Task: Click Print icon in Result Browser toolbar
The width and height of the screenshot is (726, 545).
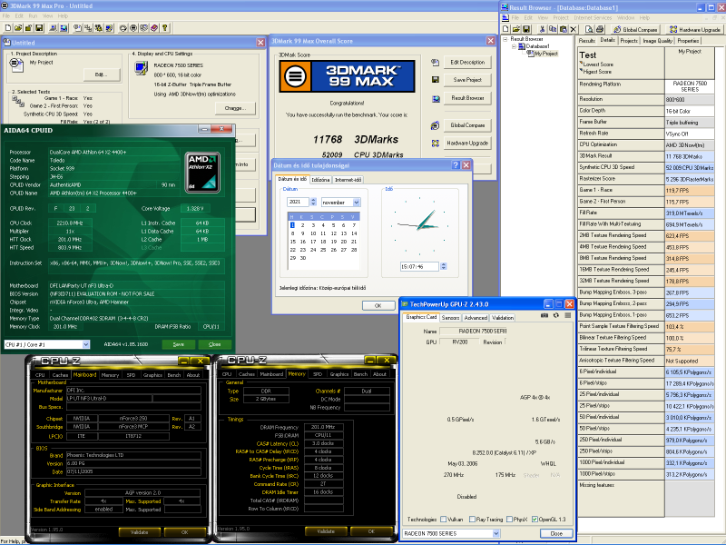Action: coord(600,29)
